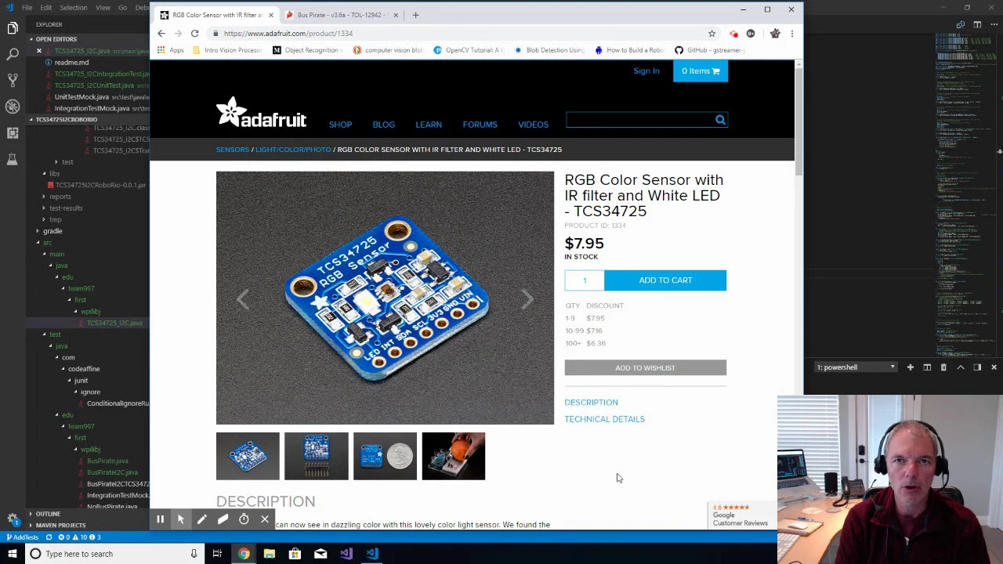This screenshot has width=1003, height=564.
Task: Open Mail app in Windows taskbar
Action: (x=320, y=554)
